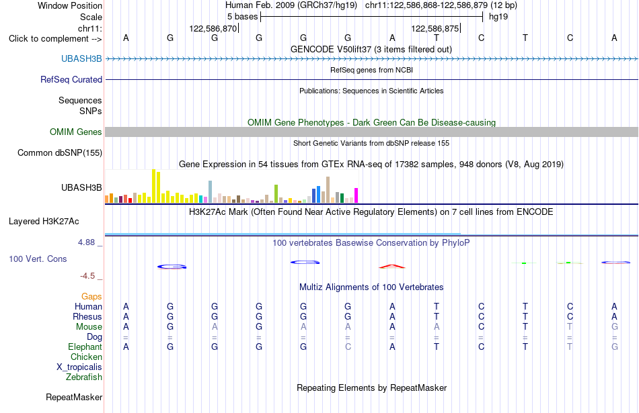Click the X_tropicalis species label
The image size is (639, 413).
coord(79,367)
